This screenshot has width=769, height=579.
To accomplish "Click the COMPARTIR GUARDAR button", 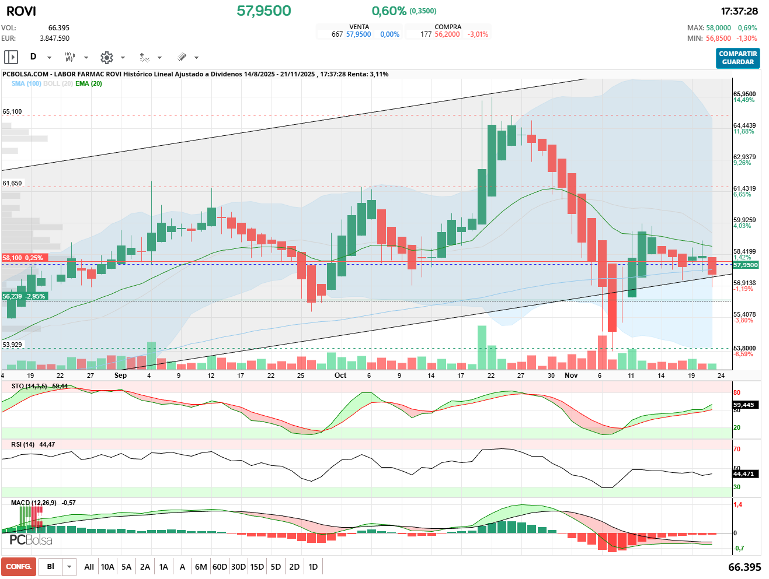I will 737,58.
